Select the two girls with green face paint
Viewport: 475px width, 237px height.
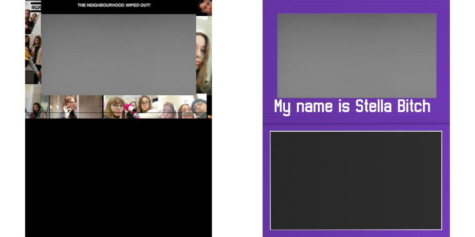tap(176, 110)
